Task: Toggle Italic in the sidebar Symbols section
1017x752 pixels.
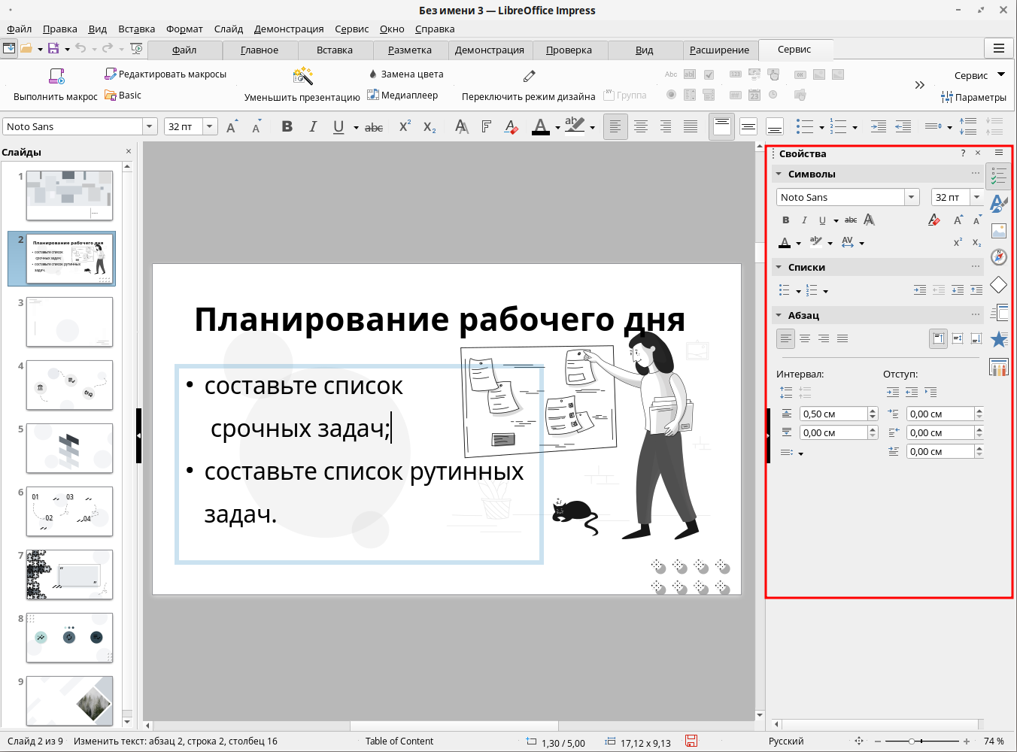Action: pyautogui.click(x=804, y=220)
